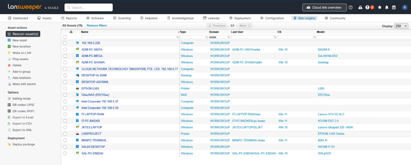Choose New location in Asset actions
411x165 pixels.
pos(21,47)
